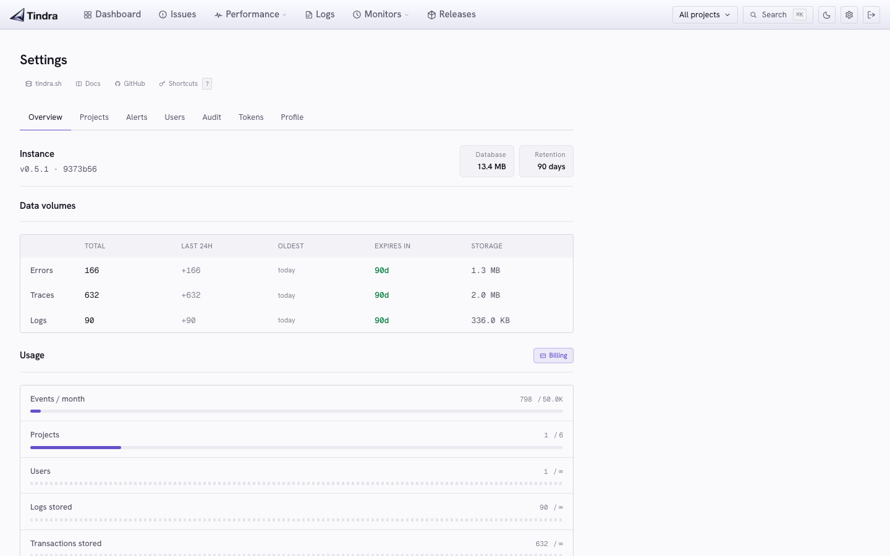Open the Tindra logo home link

[34, 15]
